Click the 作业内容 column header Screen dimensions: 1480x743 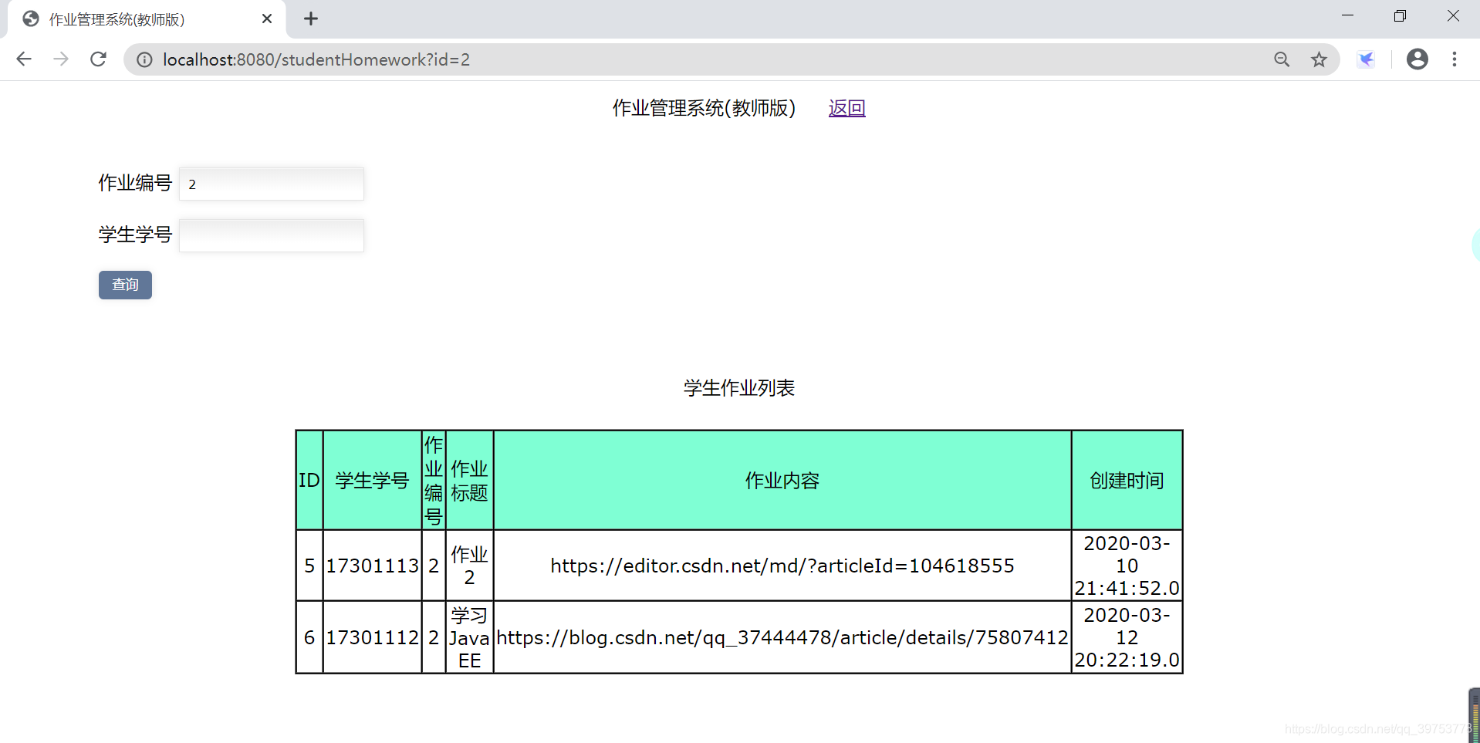coord(782,480)
